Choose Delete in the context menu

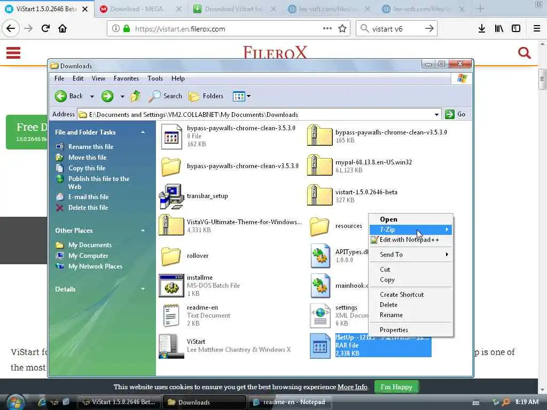click(411, 305)
